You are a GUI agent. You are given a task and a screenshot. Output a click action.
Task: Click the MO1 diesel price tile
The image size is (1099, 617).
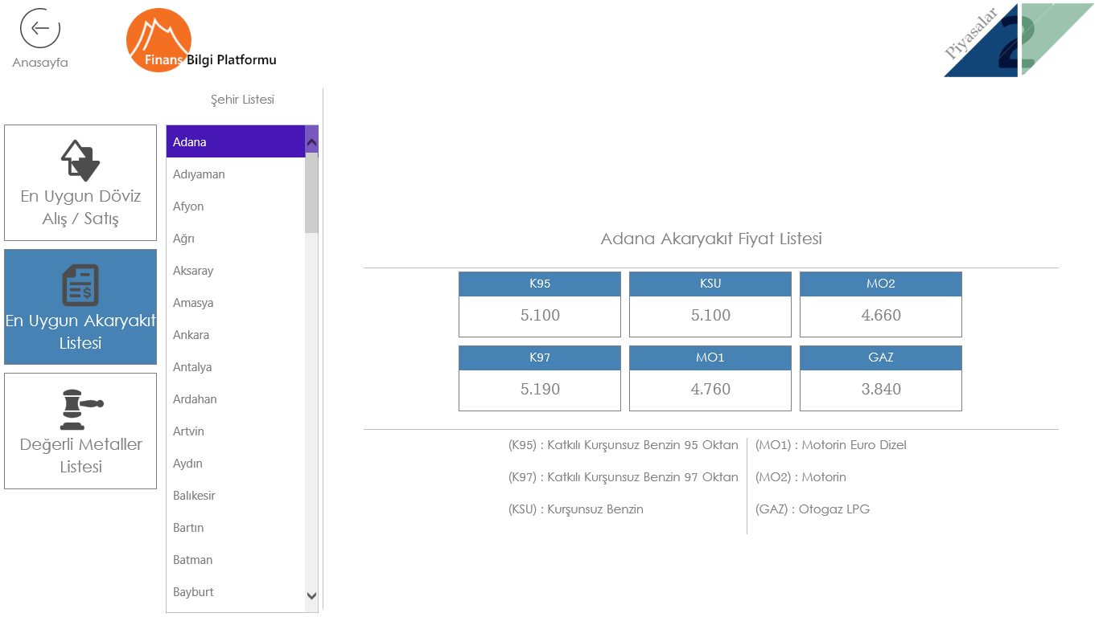(710, 378)
